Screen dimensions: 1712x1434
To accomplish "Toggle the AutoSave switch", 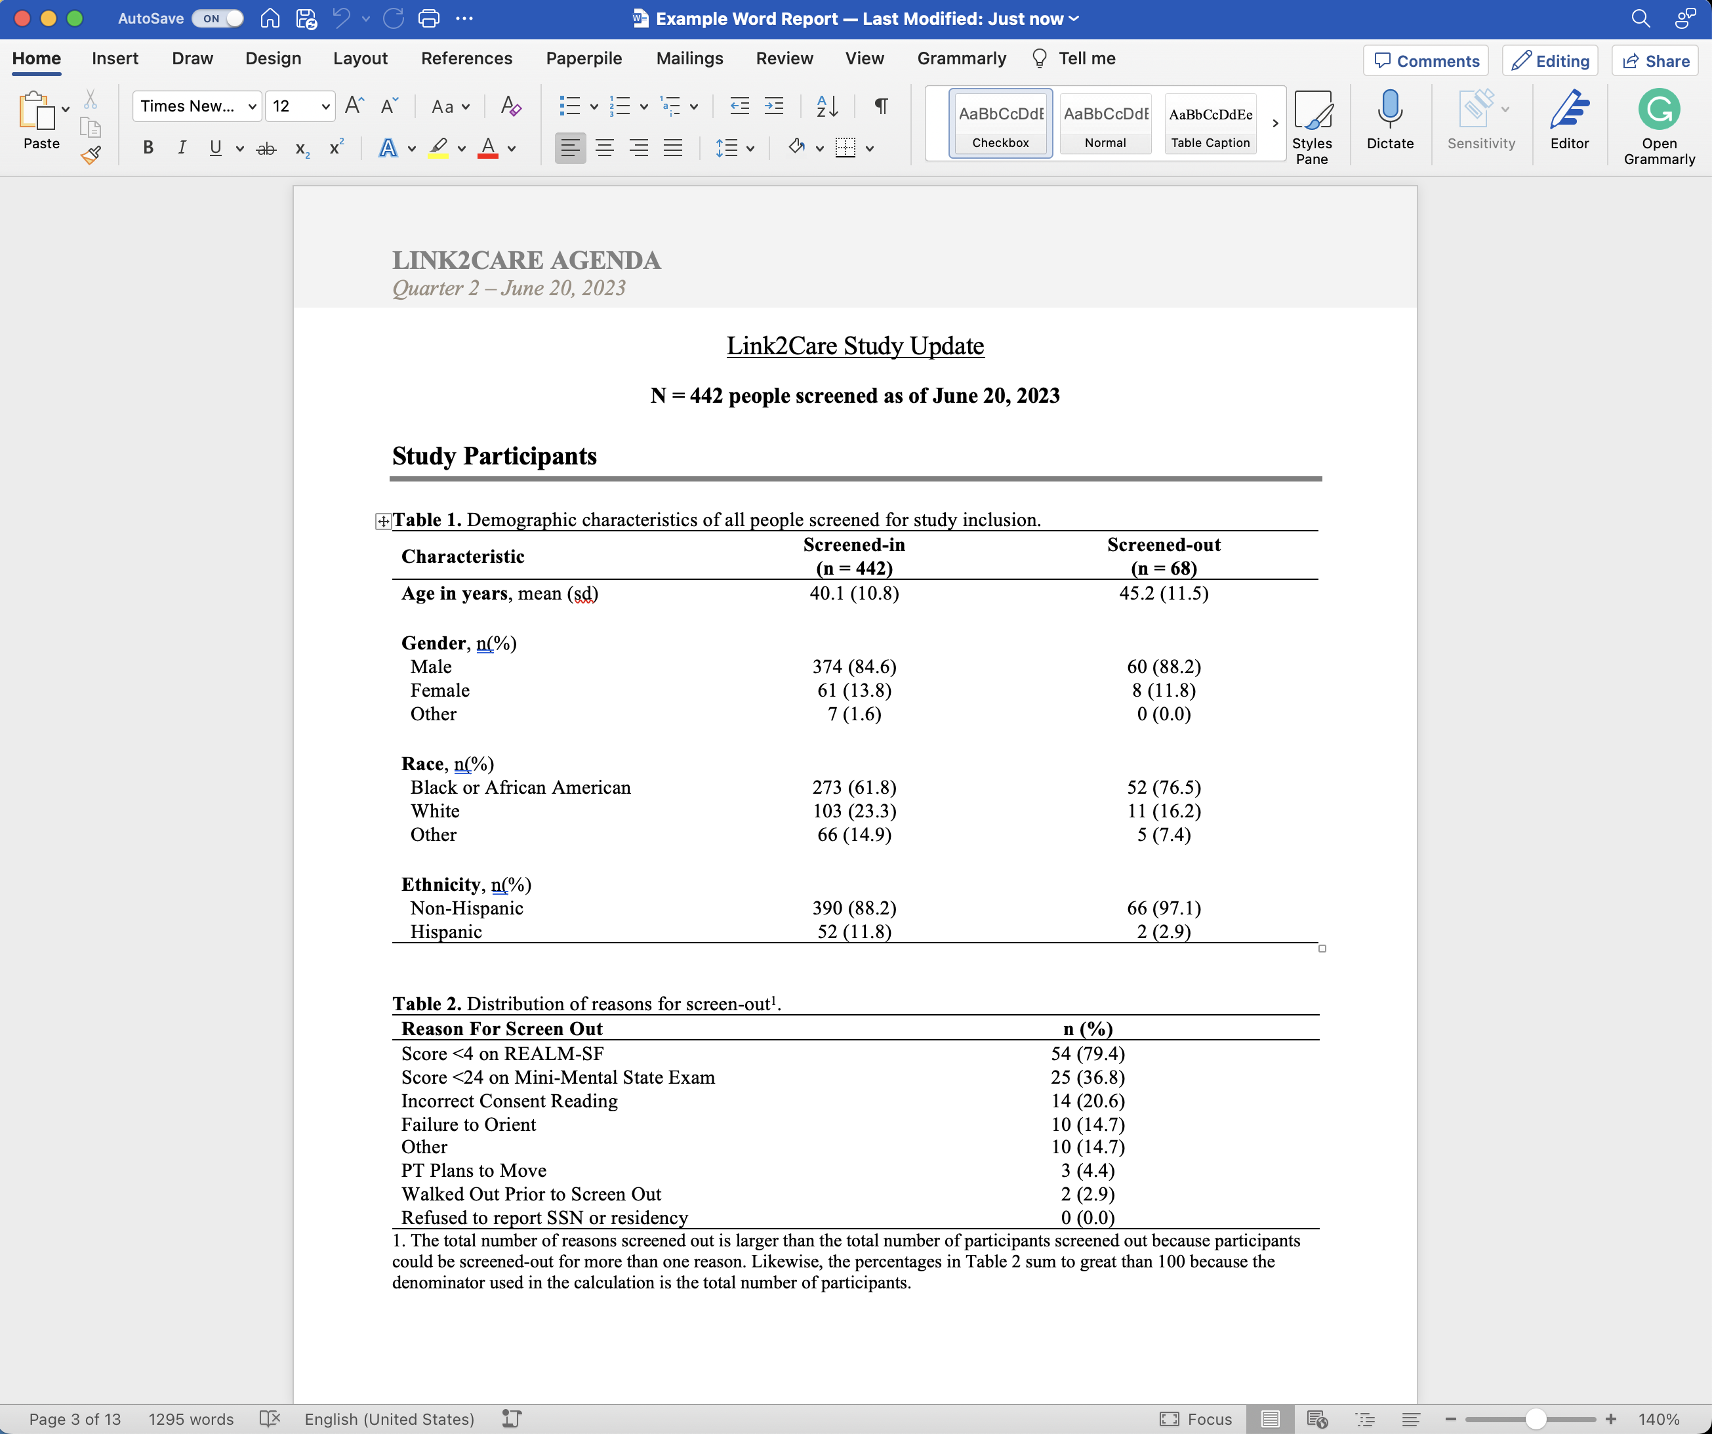I will coord(218,19).
